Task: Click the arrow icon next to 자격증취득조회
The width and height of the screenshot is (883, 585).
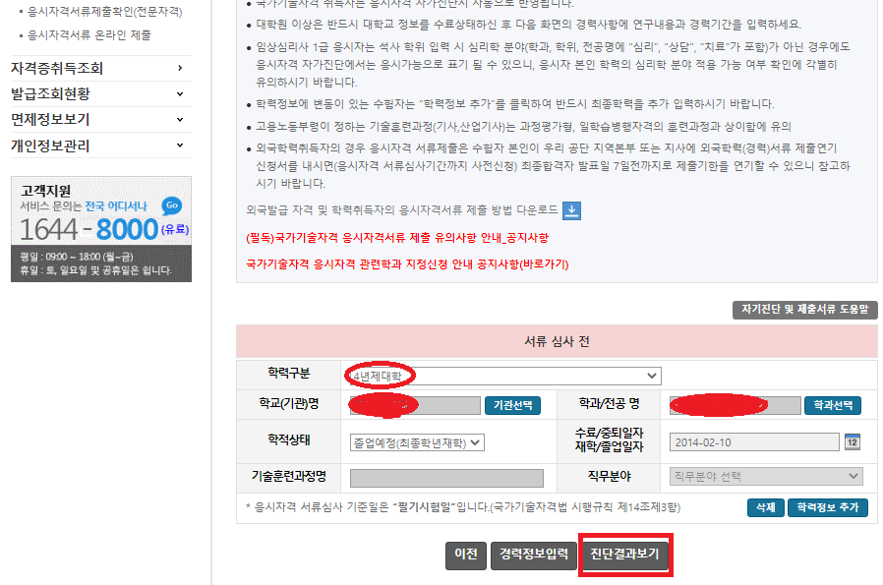Action: tap(181, 69)
